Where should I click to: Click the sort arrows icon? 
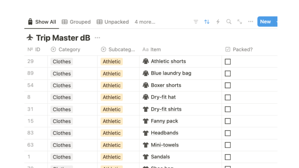(x=207, y=22)
